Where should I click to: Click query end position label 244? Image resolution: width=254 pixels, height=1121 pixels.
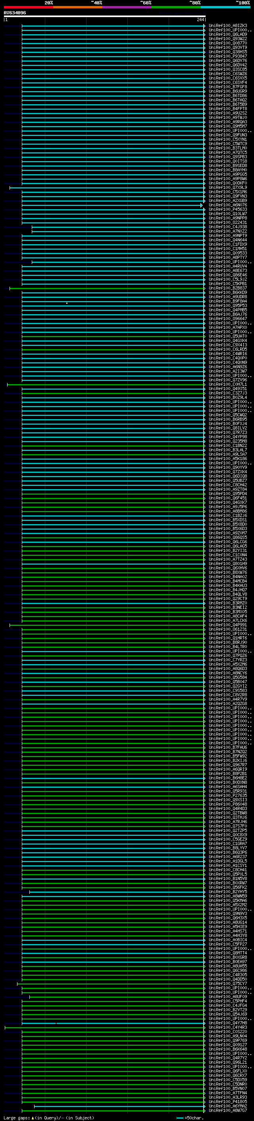200,19
